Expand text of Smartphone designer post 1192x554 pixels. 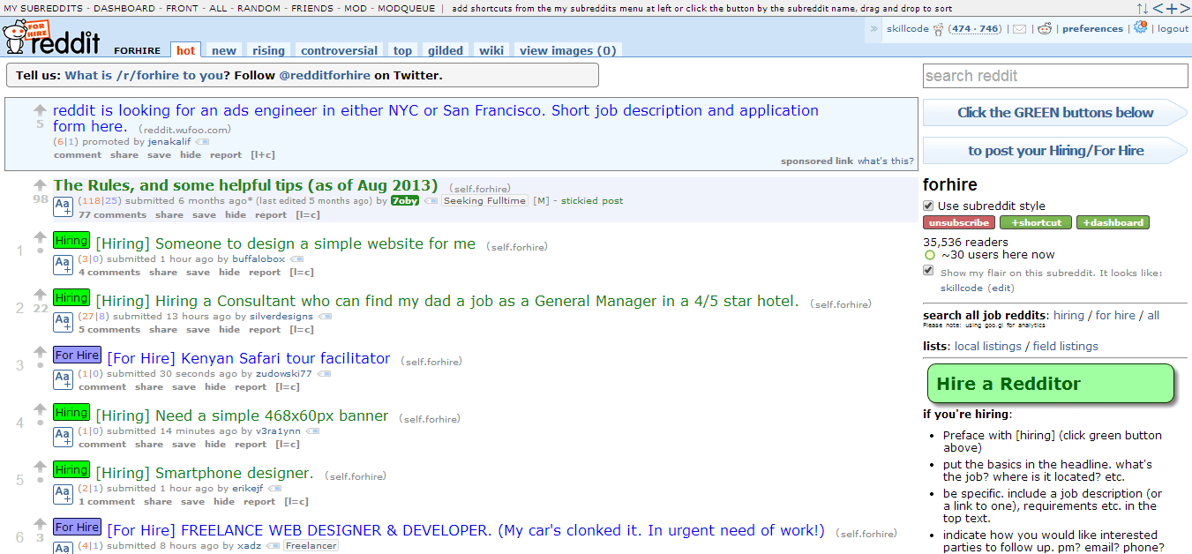point(63,493)
